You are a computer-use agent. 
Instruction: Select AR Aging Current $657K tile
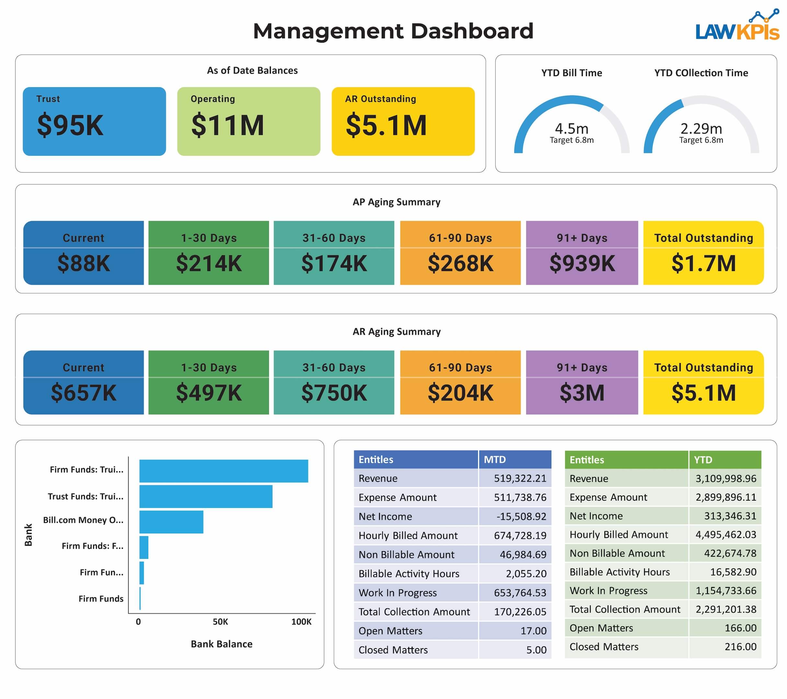click(x=84, y=383)
